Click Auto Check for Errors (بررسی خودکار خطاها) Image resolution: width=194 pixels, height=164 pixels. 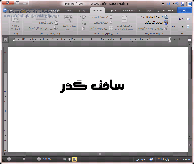pyautogui.click(x=43, y=28)
